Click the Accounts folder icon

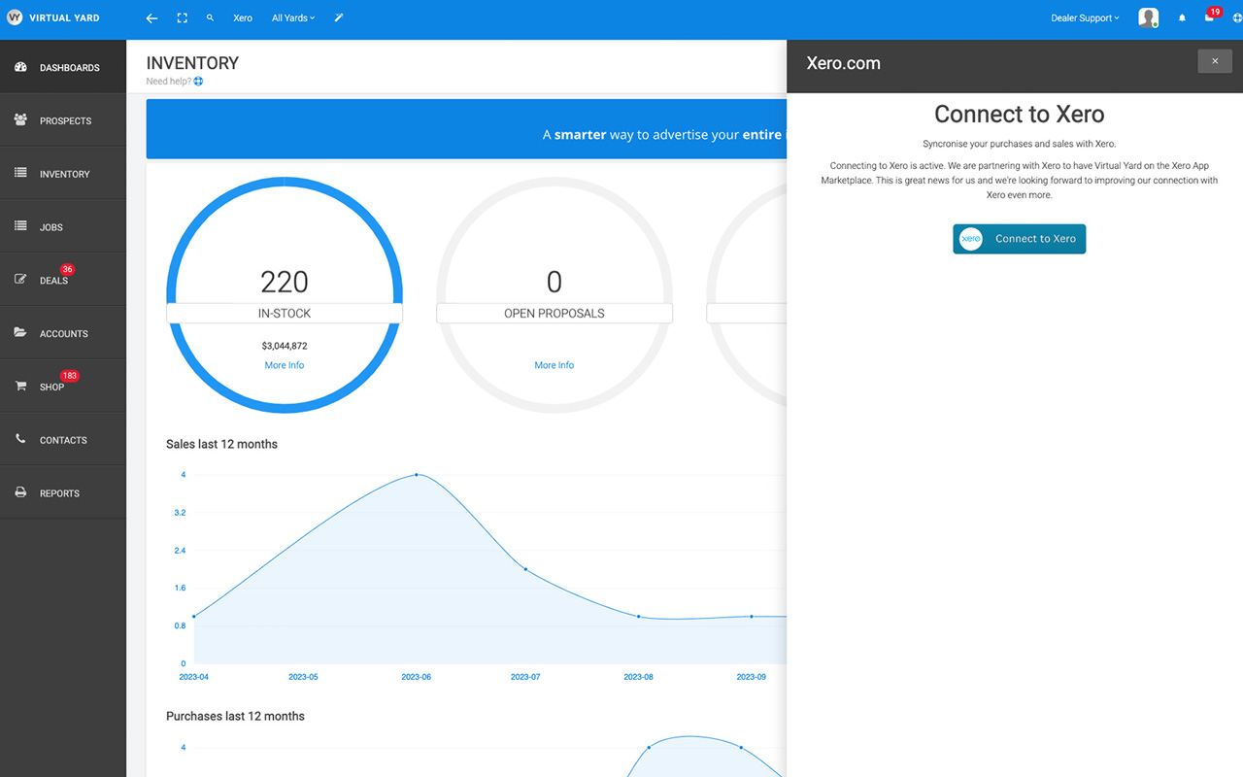[20, 332]
